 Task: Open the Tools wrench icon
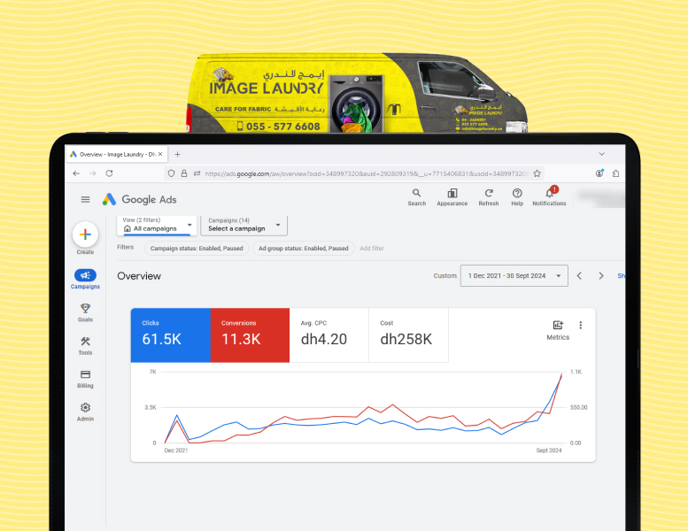pos(85,342)
